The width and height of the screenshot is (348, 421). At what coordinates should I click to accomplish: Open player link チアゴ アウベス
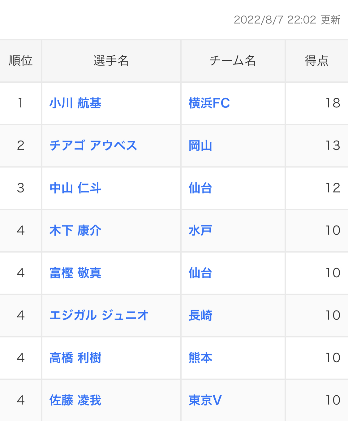[x=93, y=145]
